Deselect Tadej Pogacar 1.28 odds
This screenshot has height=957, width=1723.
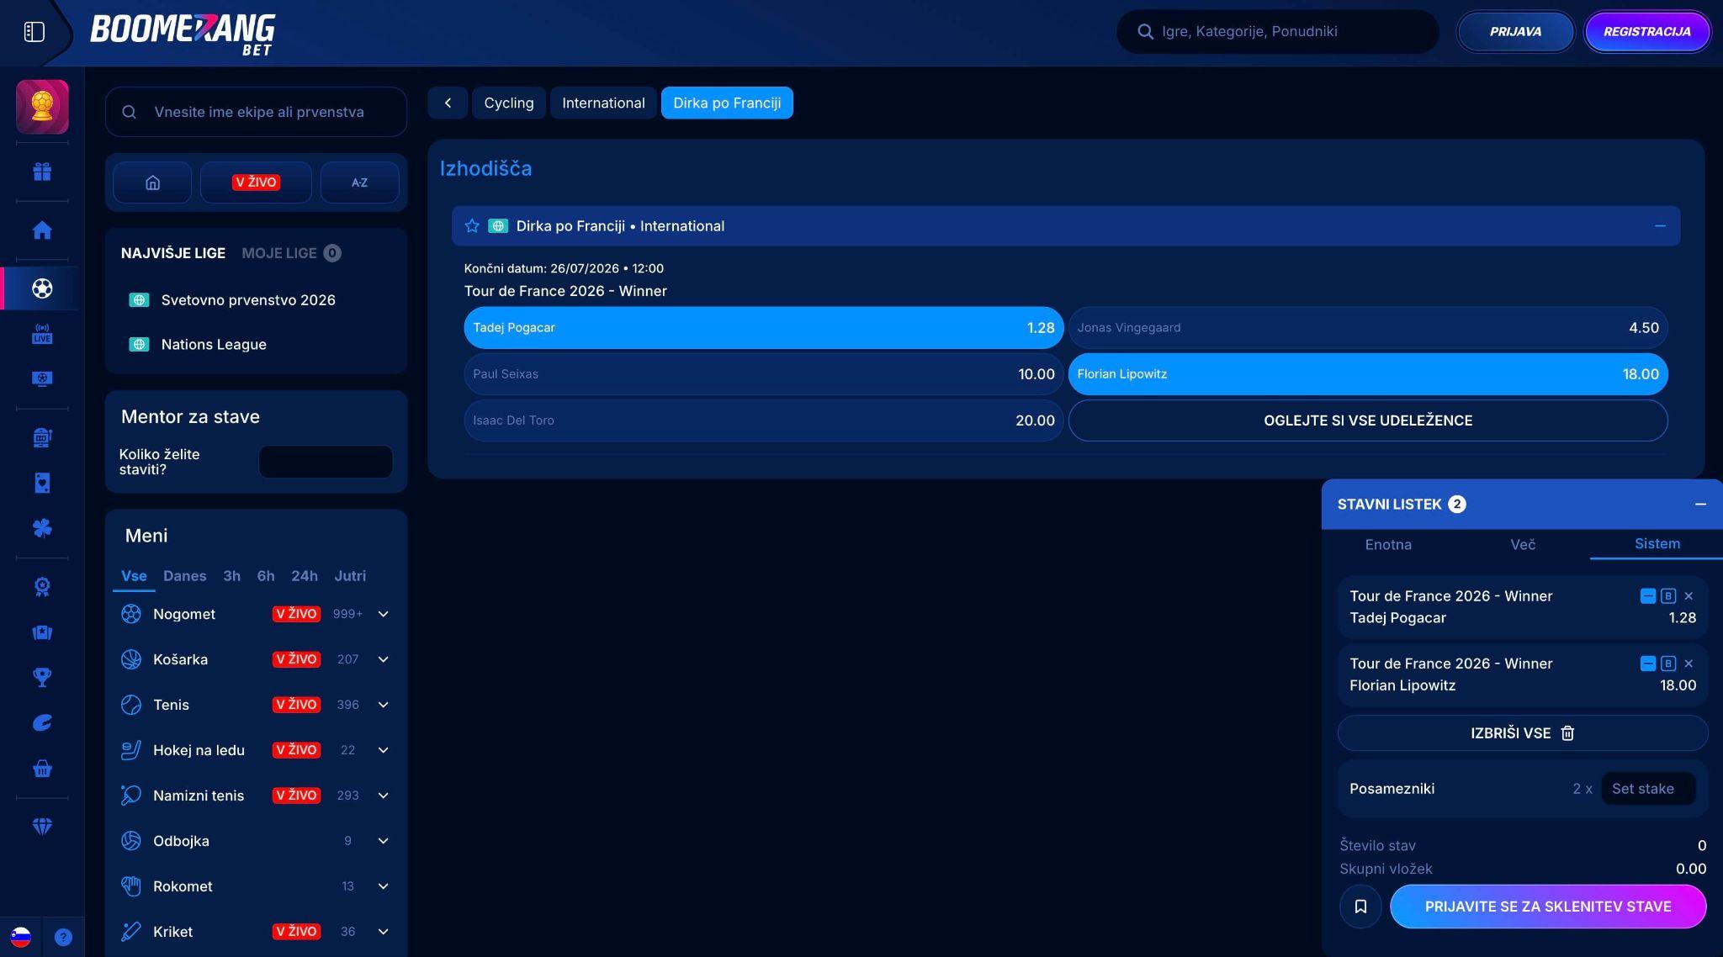pyautogui.click(x=763, y=328)
